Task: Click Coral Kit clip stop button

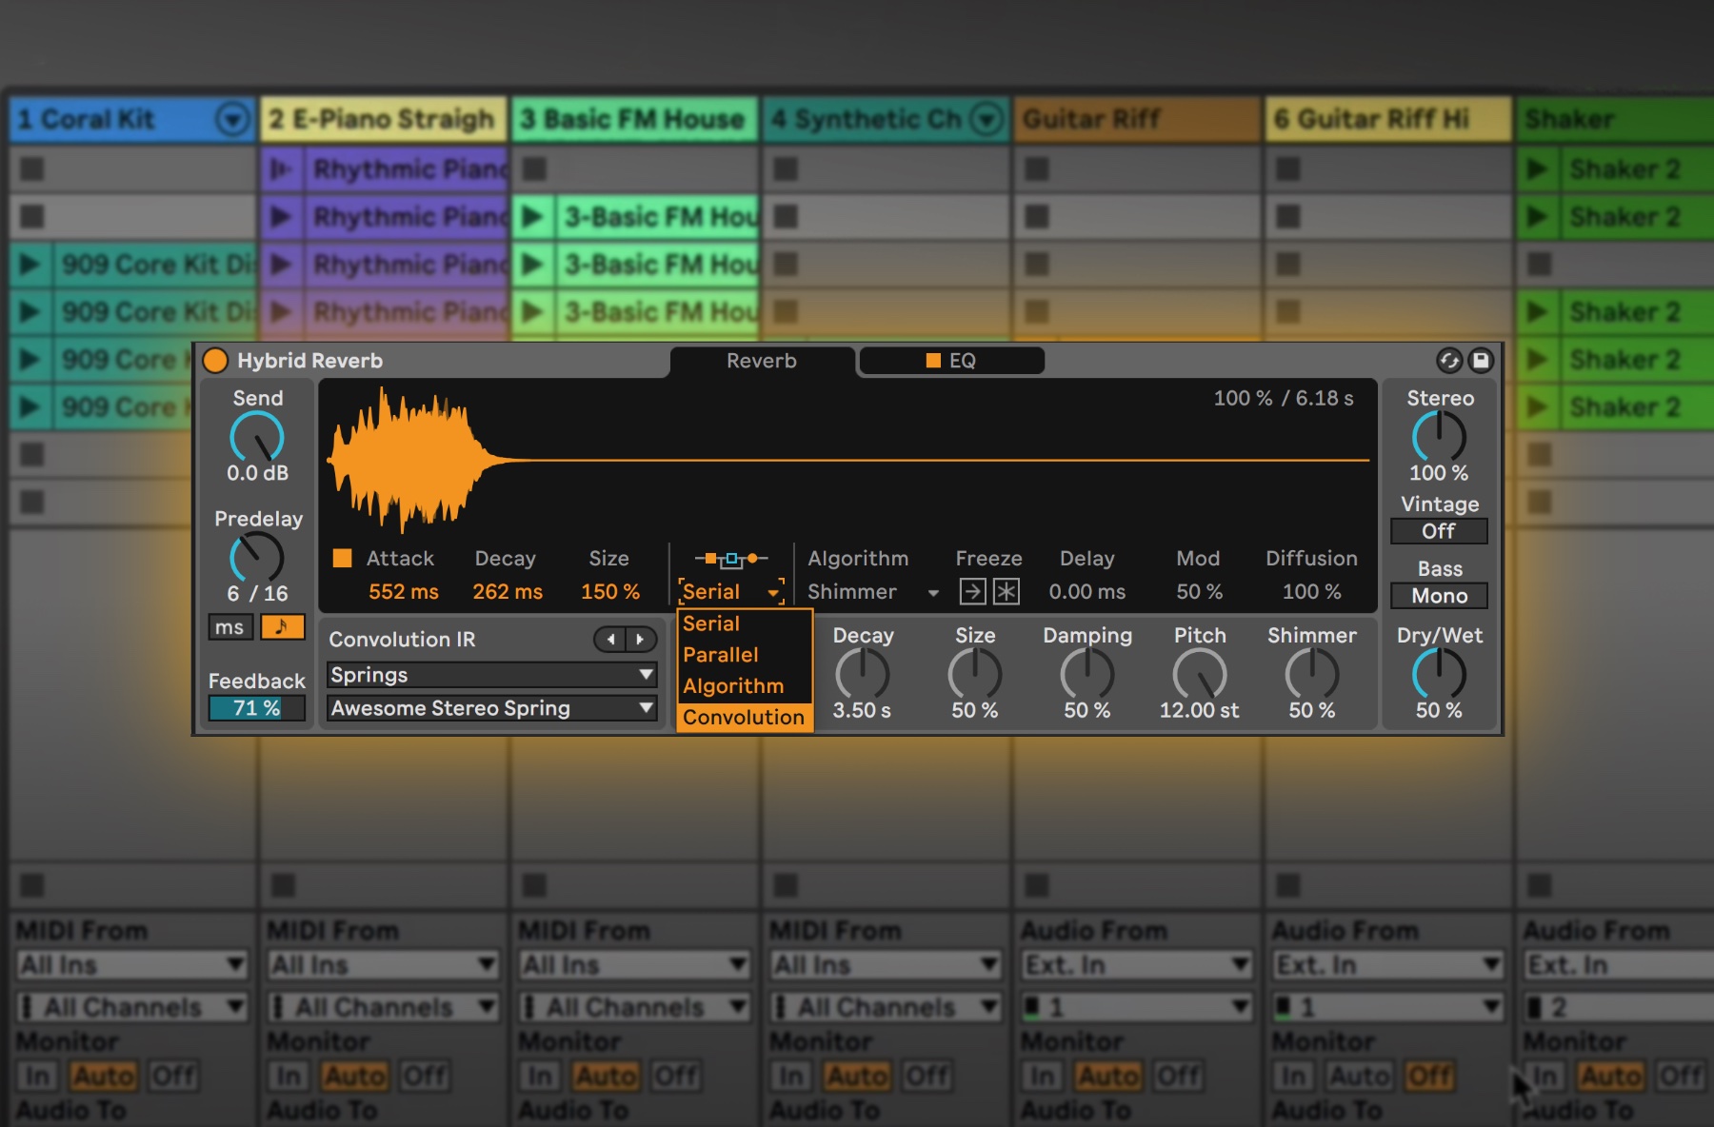Action: pos(31,885)
